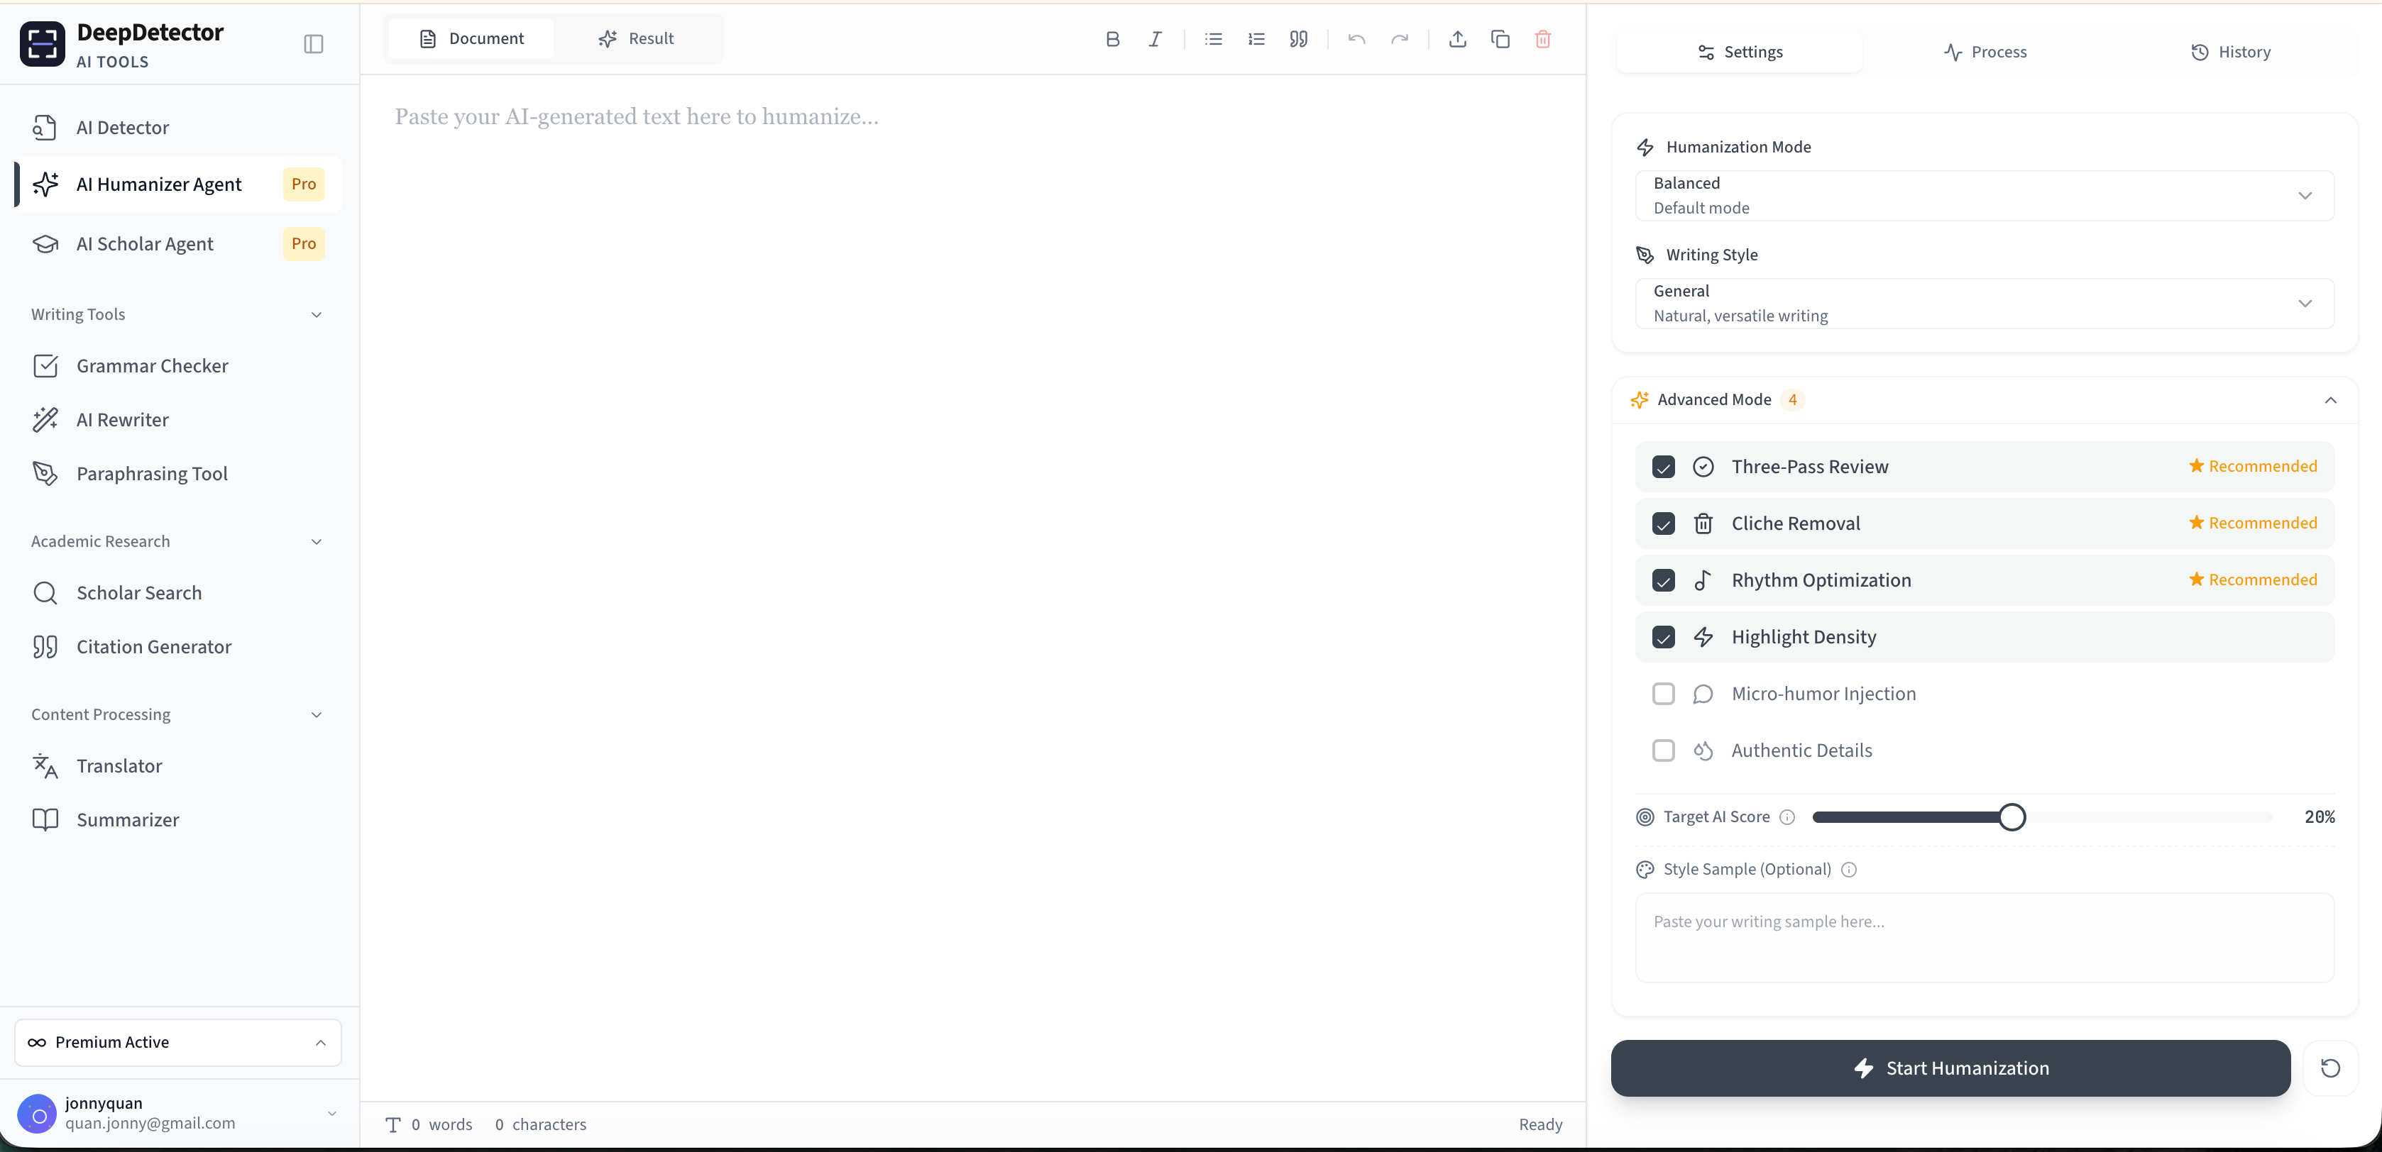Enable the Micro-humor Injection checkbox
The height and width of the screenshot is (1152, 2382).
click(x=1662, y=694)
